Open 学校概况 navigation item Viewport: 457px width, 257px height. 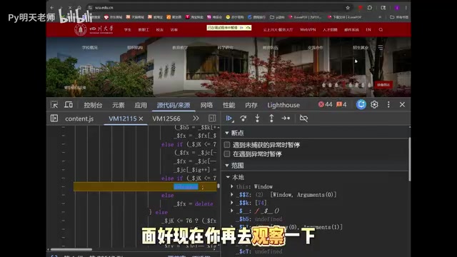tap(89, 48)
